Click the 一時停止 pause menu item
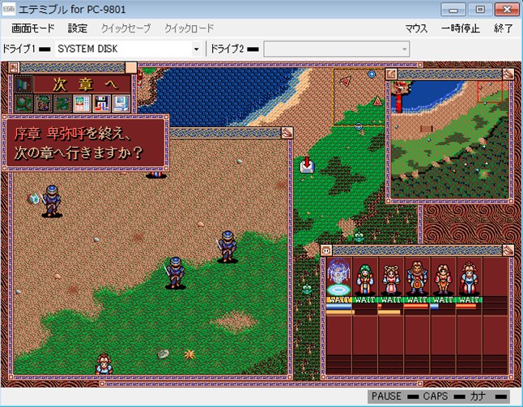This screenshot has height=407, width=523. click(x=461, y=28)
